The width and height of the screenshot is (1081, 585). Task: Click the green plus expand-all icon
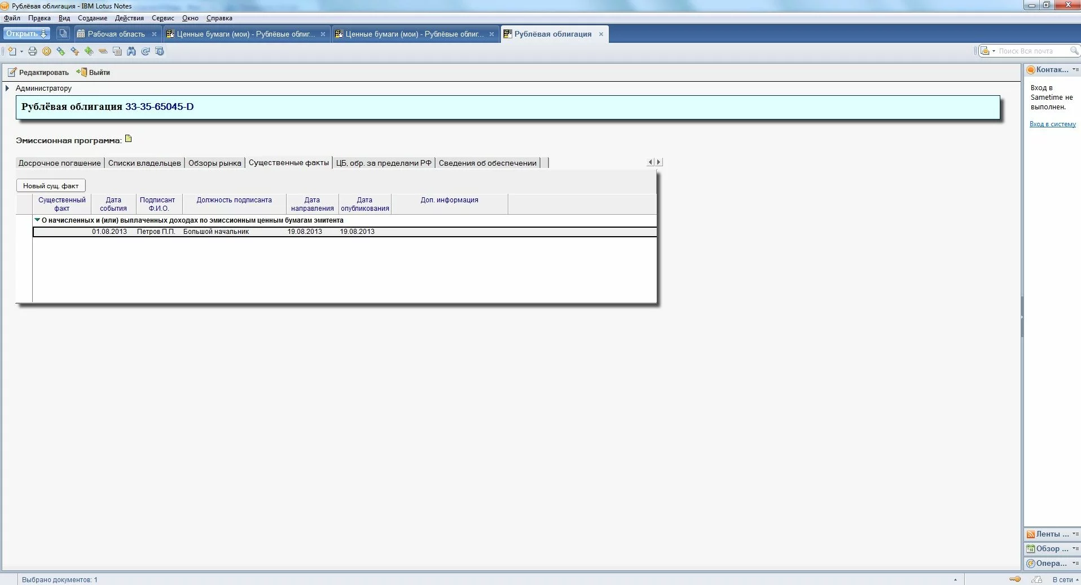(89, 51)
